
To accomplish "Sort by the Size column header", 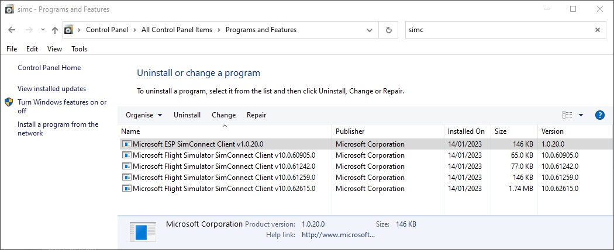I will pyautogui.click(x=515, y=131).
